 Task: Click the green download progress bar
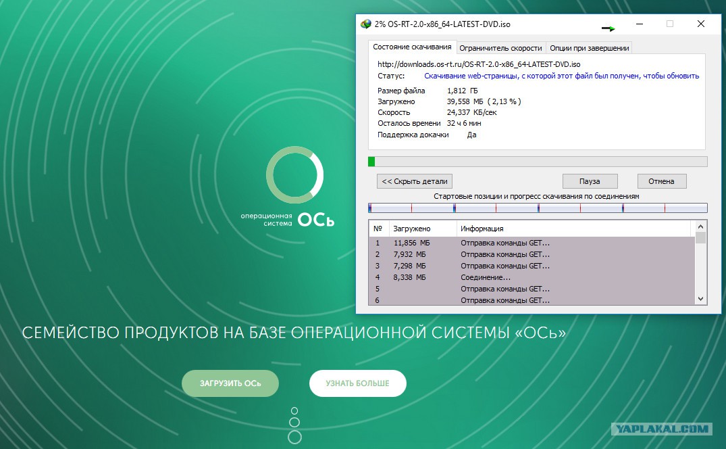[538, 162]
